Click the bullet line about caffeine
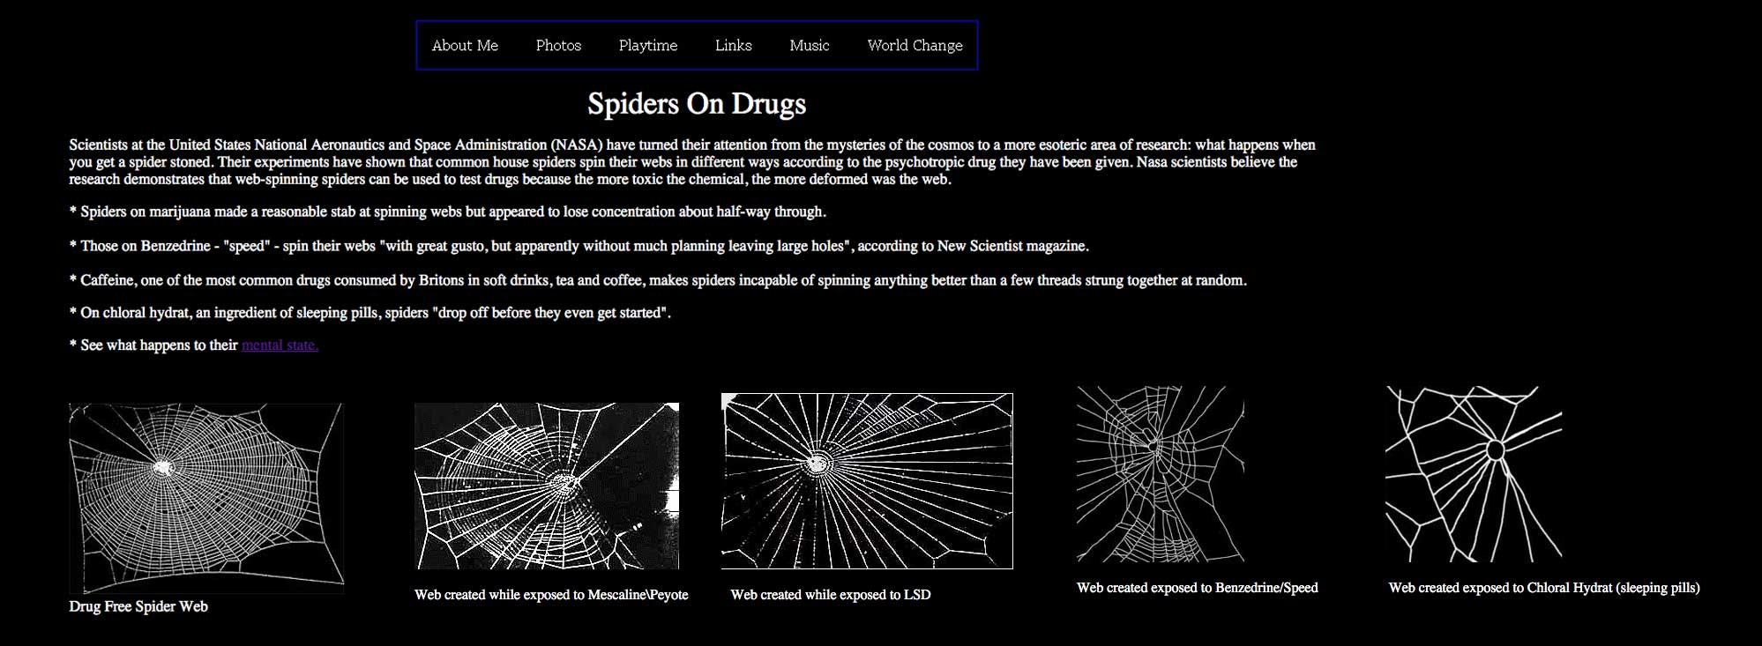This screenshot has width=1762, height=646. (658, 280)
